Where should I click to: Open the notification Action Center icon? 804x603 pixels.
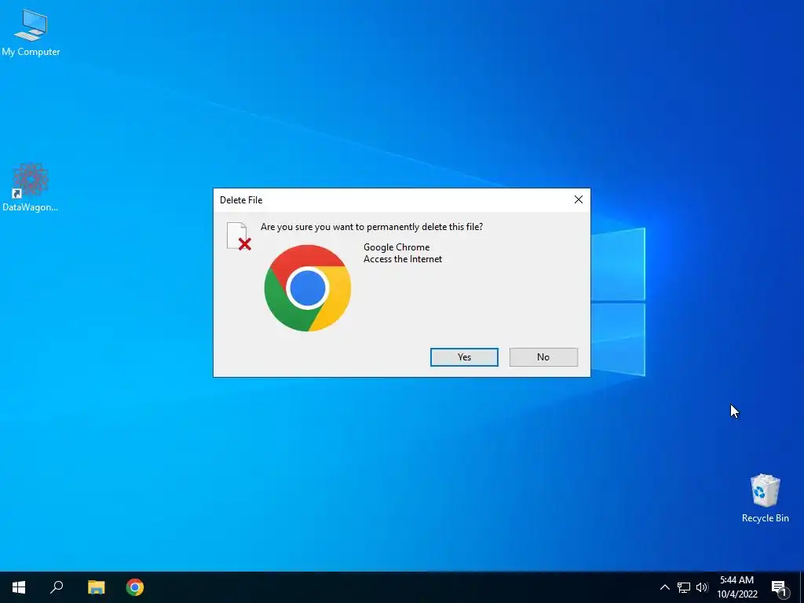pyautogui.click(x=780, y=588)
